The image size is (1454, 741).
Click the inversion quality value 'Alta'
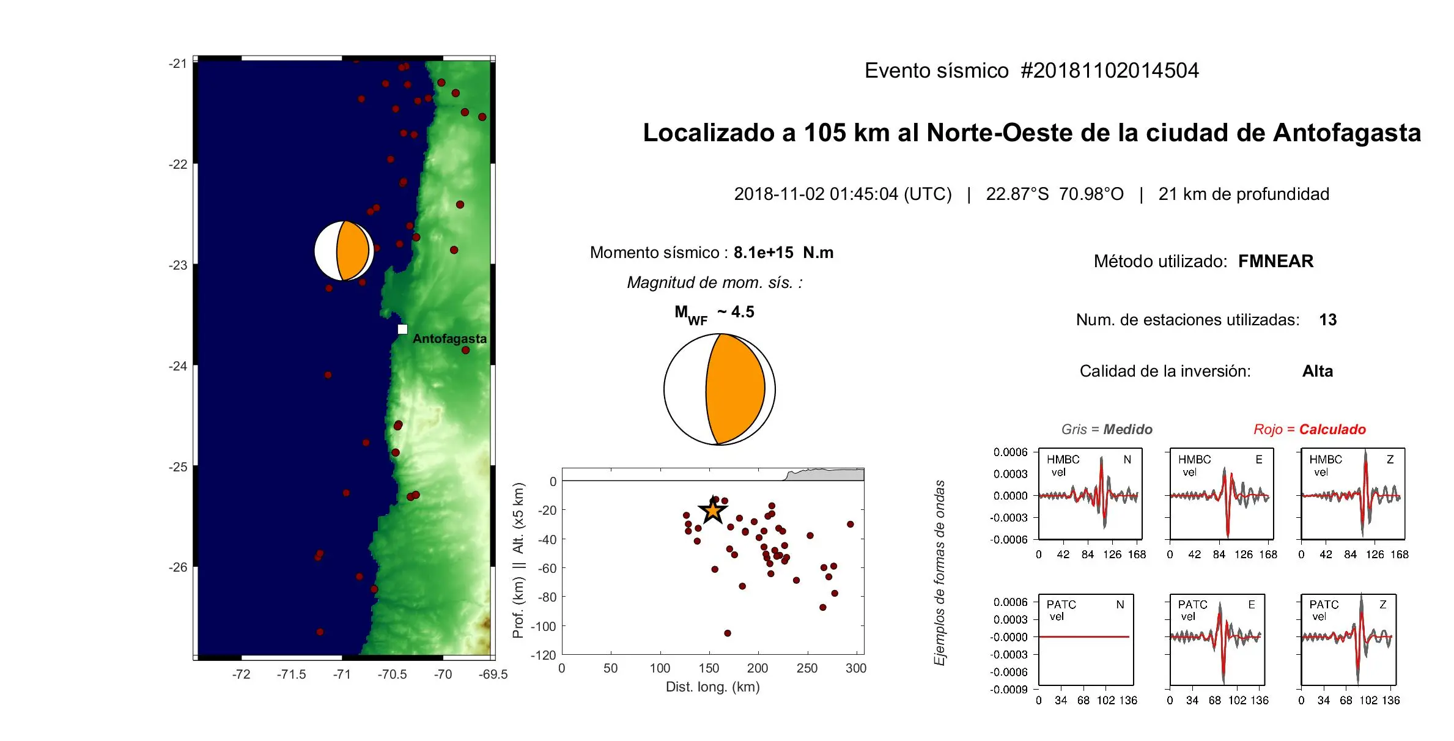pyautogui.click(x=1317, y=371)
